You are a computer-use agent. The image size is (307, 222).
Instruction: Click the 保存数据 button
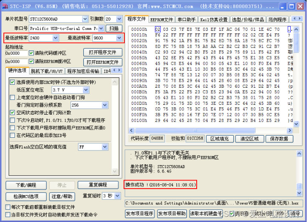click(279, 139)
